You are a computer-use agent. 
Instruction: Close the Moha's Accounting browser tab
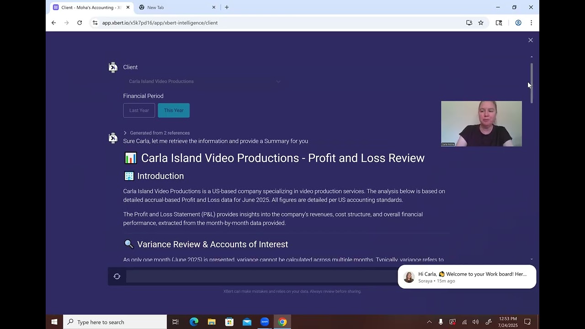coord(128,7)
